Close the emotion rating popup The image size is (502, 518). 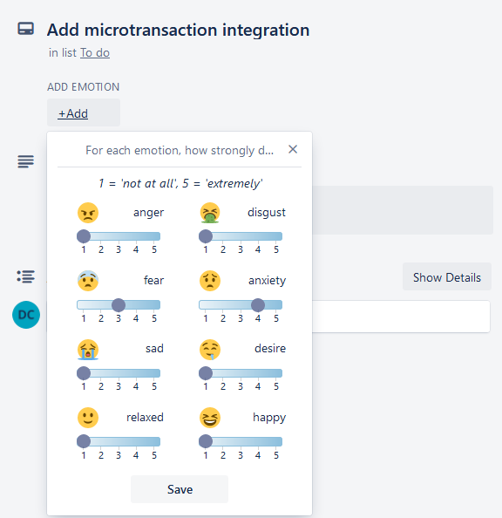293,149
